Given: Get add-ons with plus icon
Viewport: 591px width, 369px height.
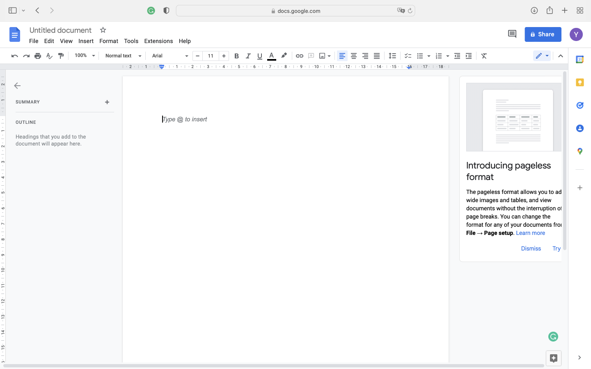Looking at the screenshot, I should (x=580, y=188).
